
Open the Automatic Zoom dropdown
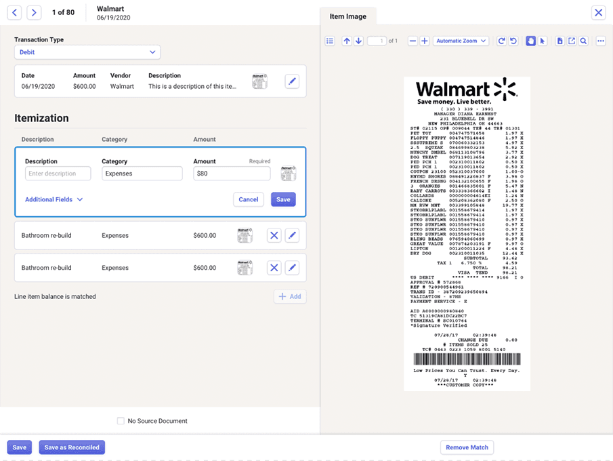pyautogui.click(x=461, y=41)
